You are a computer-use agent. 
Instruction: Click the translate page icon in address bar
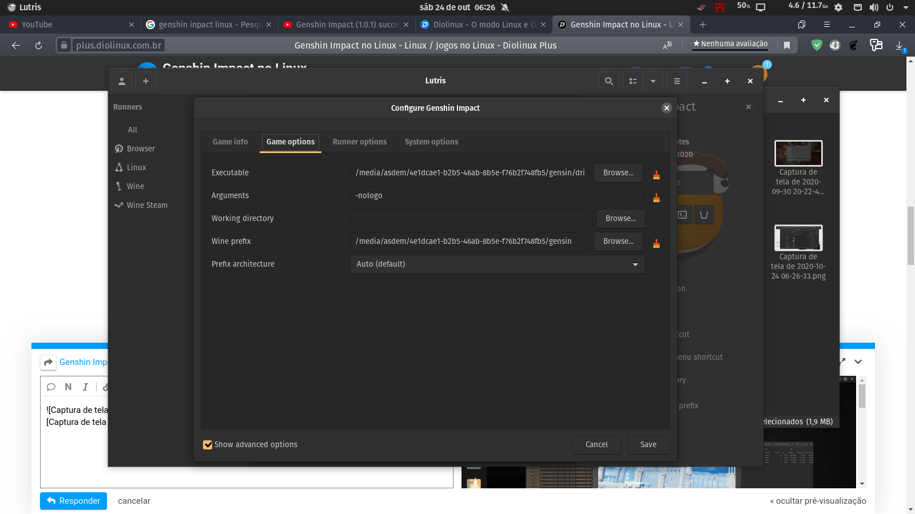click(667, 45)
